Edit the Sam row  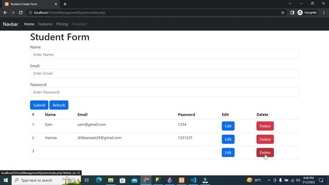pyautogui.click(x=228, y=126)
